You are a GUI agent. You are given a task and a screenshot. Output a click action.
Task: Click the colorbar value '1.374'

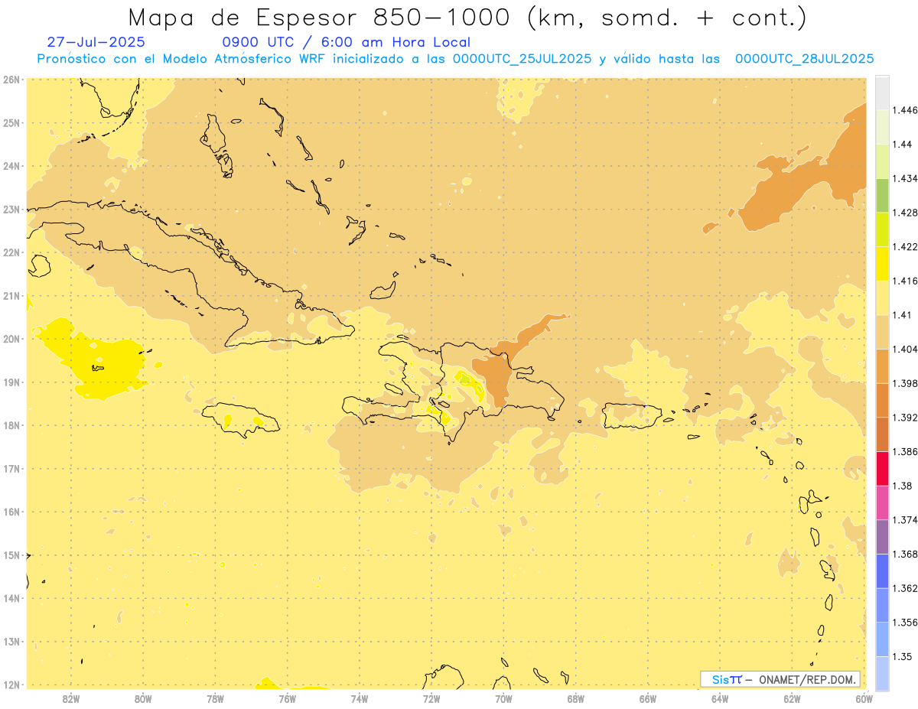tap(905, 520)
